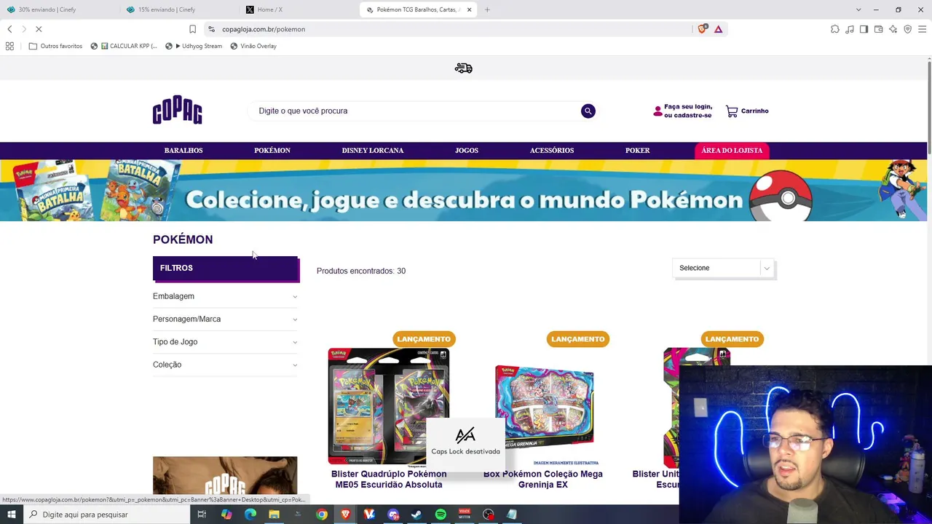Image resolution: width=932 pixels, height=524 pixels.
Task: Open Outros favoritos bookmarks folder
Action: coord(55,46)
